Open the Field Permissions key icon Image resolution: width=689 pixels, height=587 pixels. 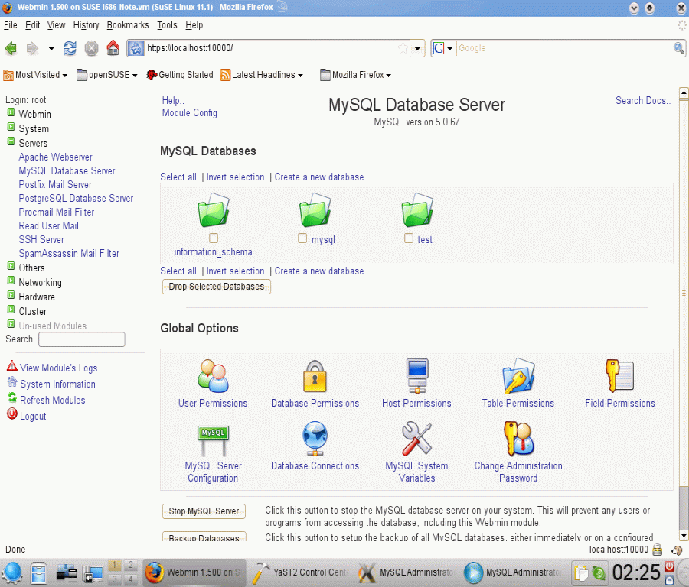coord(619,376)
